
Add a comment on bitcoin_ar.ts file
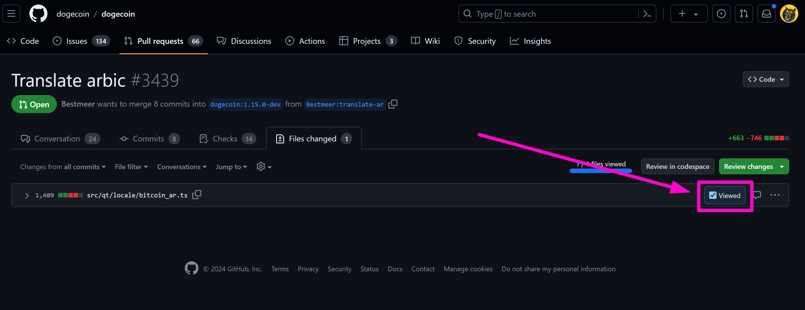[x=757, y=195]
